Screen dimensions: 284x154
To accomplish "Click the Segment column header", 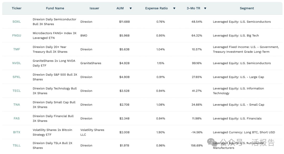I will point(247,8).
